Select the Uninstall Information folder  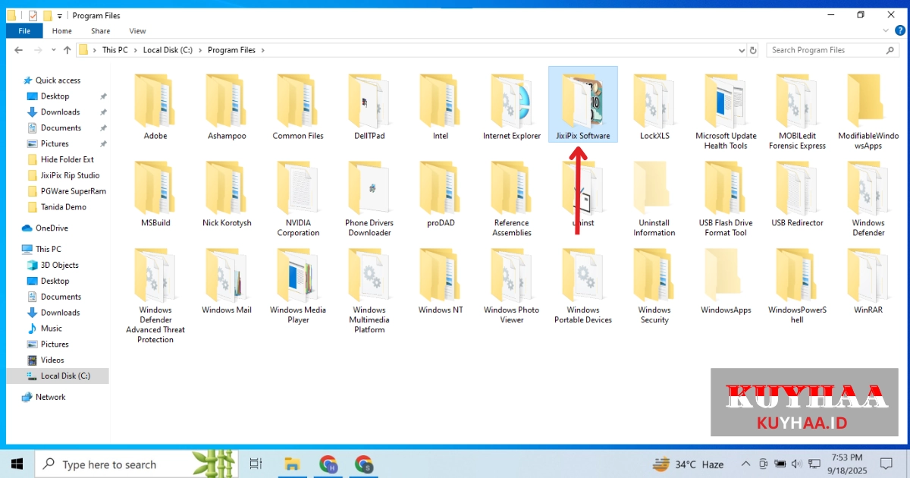[654, 197]
